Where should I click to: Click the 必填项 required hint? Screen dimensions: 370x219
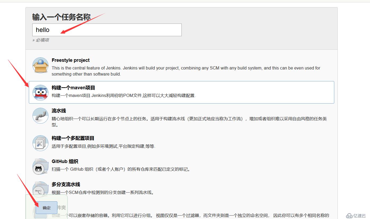(40, 40)
